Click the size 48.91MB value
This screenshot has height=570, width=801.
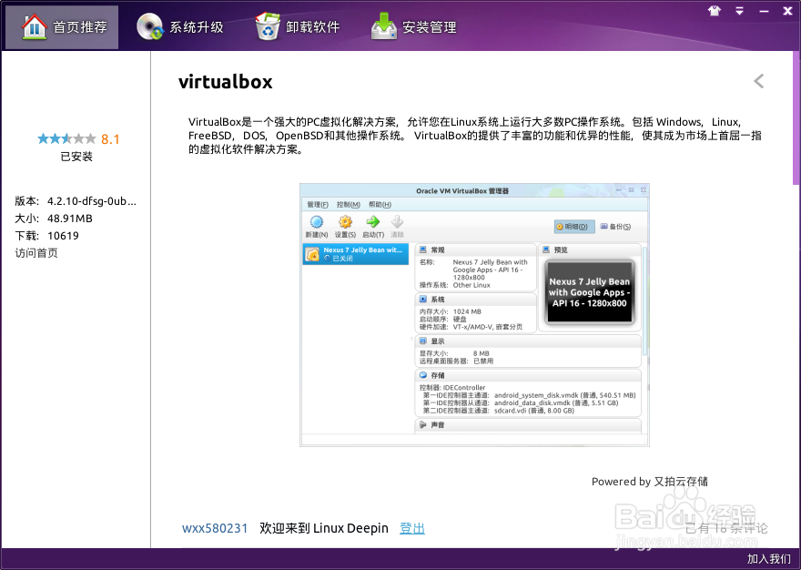tap(70, 219)
